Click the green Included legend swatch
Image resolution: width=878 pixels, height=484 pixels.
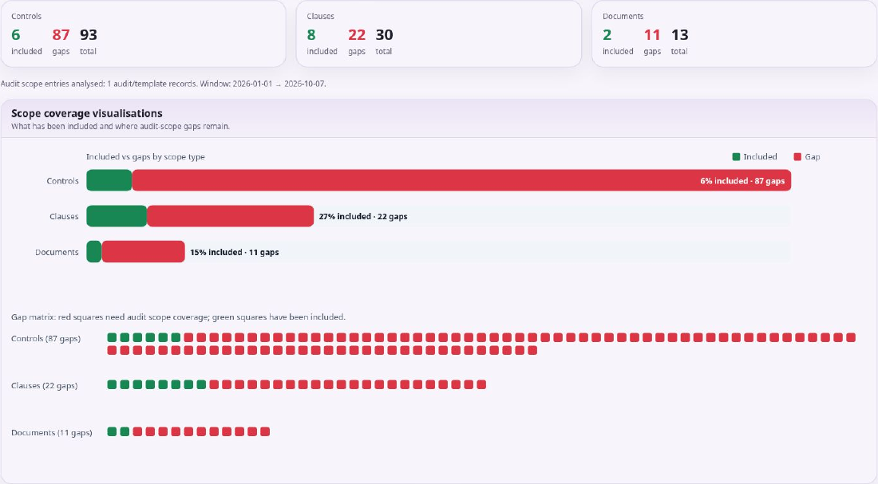click(x=736, y=156)
